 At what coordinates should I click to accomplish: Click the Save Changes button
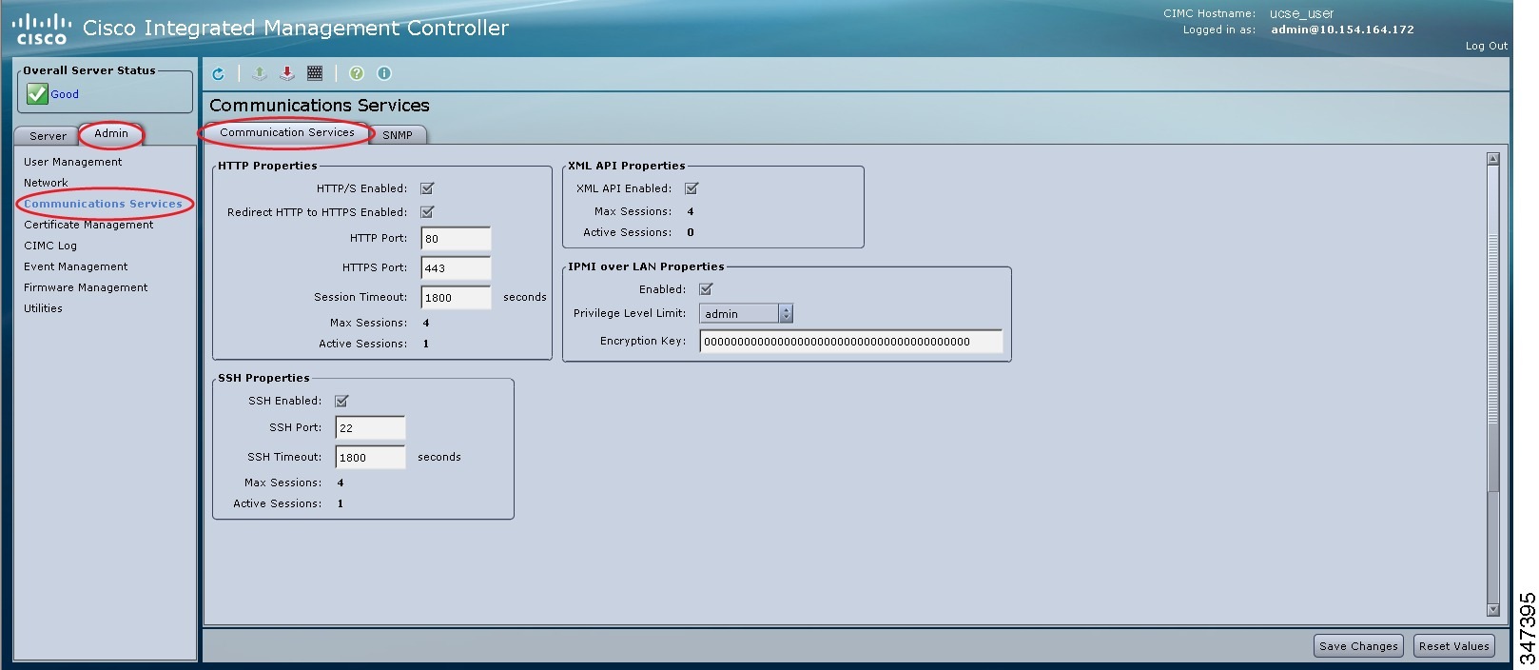pos(1358,646)
